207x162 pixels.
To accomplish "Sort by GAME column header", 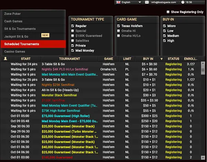I will click(109, 59).
